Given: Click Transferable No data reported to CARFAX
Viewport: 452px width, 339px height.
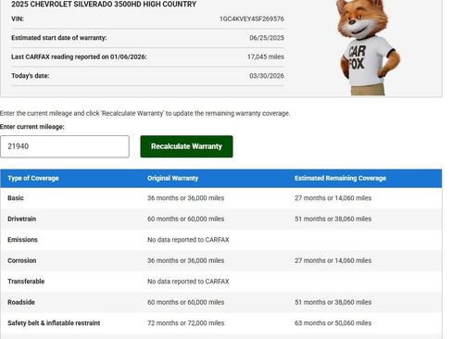Looking at the screenshot, I should click(x=188, y=282).
